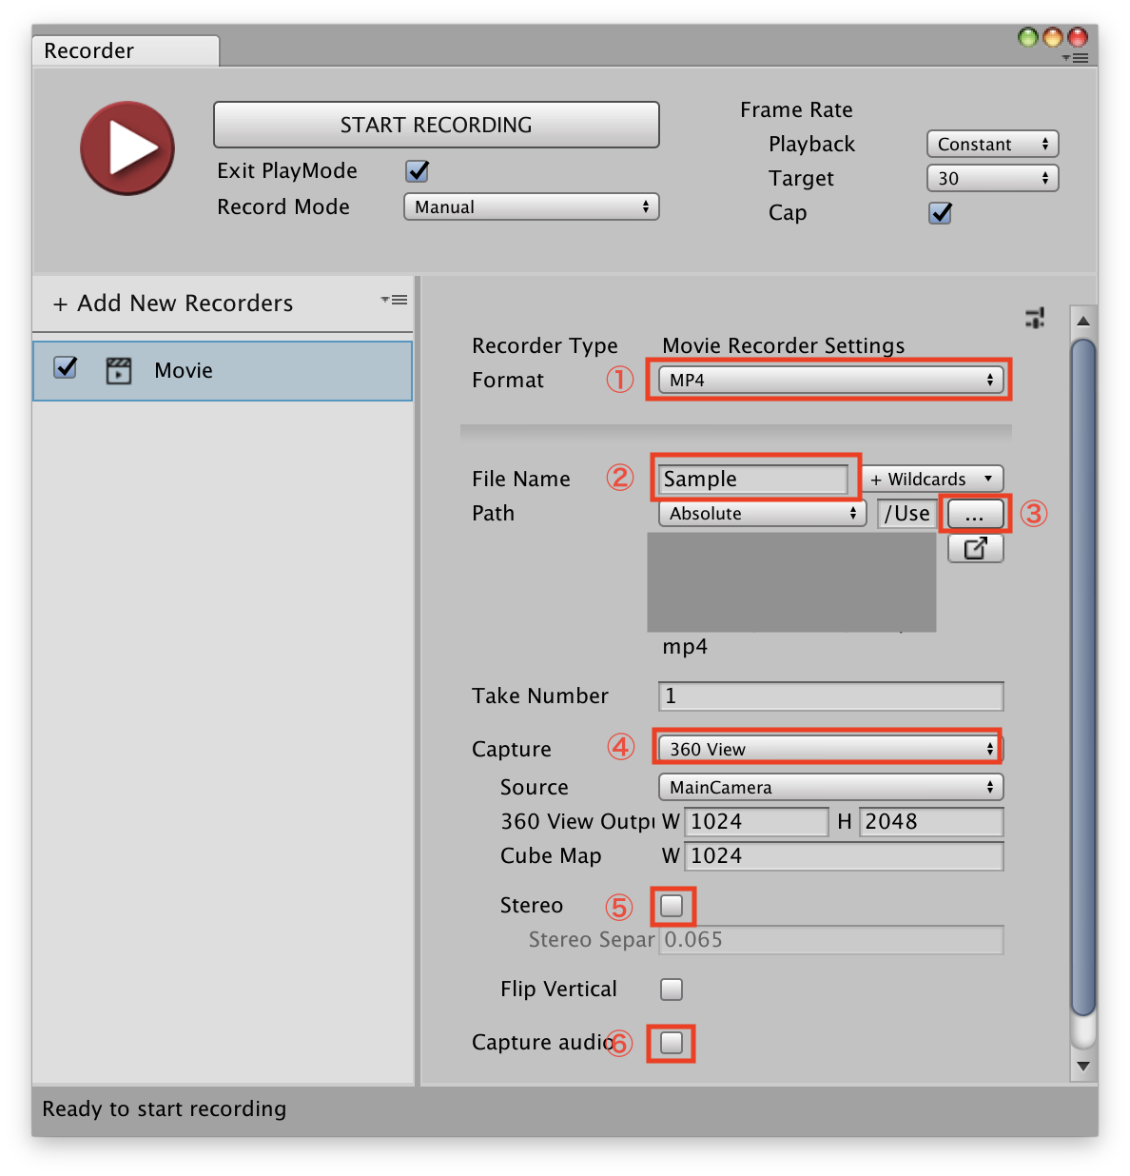The image size is (1130, 1176).
Task: Change the Capture dropdown from 360 View
Action: (x=827, y=748)
